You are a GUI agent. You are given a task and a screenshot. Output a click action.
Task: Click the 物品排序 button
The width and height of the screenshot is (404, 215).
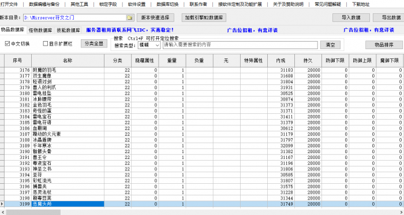click(x=384, y=45)
